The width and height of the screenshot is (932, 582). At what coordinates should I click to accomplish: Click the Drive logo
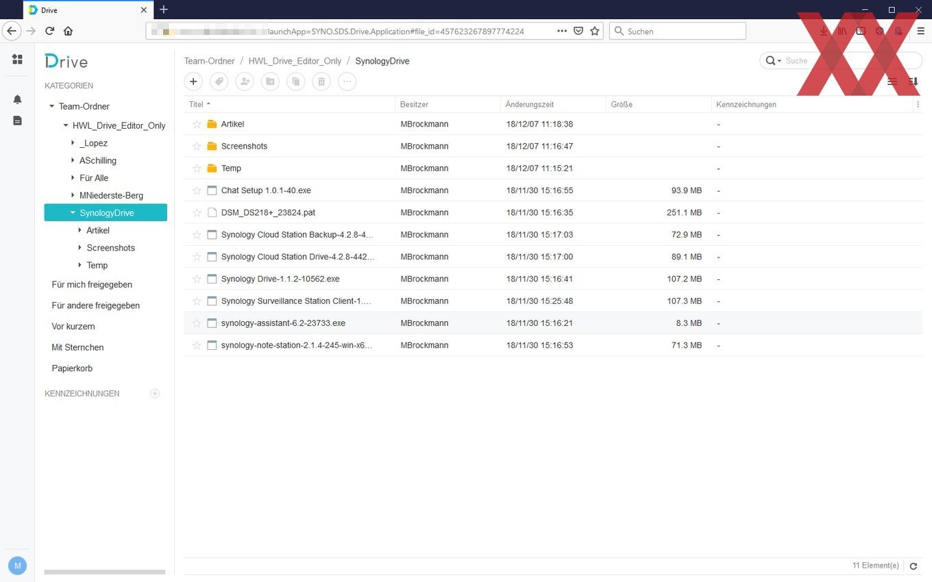(66, 61)
